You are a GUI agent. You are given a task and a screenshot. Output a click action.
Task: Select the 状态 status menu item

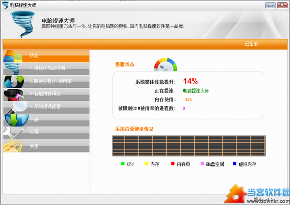coord(46,56)
